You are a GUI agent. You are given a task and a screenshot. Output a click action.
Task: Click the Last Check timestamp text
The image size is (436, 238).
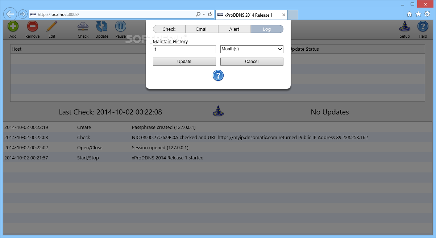pyautogui.click(x=111, y=112)
